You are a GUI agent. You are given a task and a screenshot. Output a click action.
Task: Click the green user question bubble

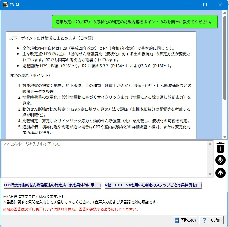coord(135,22)
